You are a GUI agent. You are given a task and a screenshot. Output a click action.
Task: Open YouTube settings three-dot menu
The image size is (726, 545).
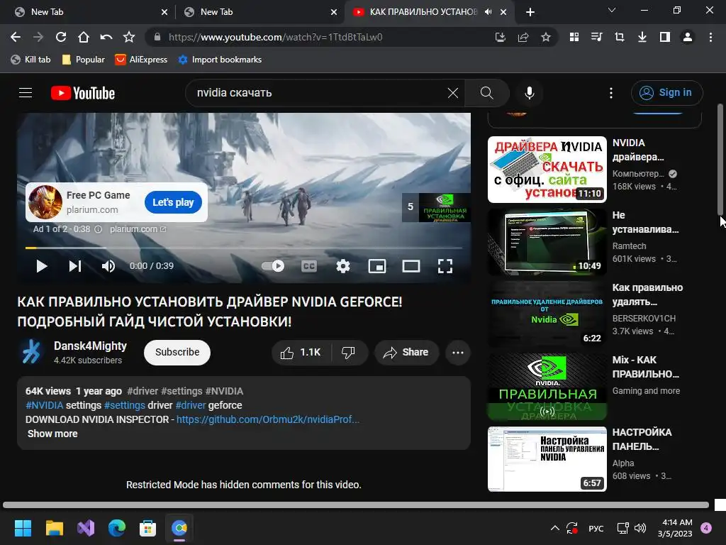[611, 93]
